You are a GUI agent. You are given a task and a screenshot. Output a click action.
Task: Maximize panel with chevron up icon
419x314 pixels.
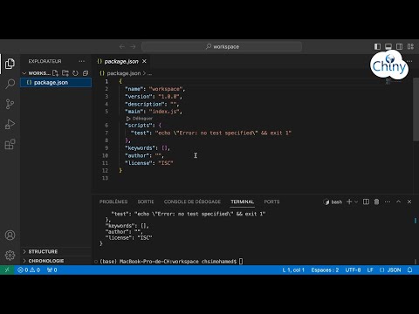tap(399, 201)
